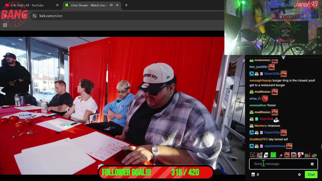The width and height of the screenshot is (322, 181).
Task: Open unusualice's chat profile
Action: (x=258, y=105)
